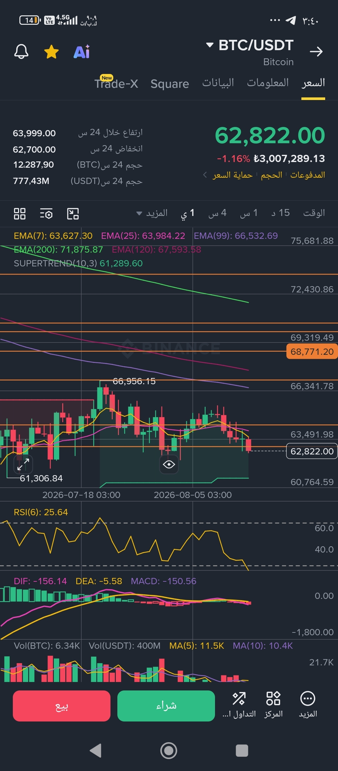Tap the DEA: -5.58 value label
The image size is (338, 771).
[x=99, y=581]
